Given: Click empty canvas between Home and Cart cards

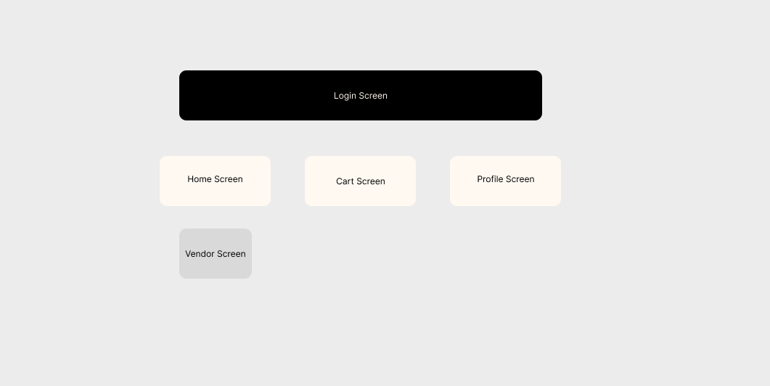Looking at the screenshot, I should [x=288, y=181].
